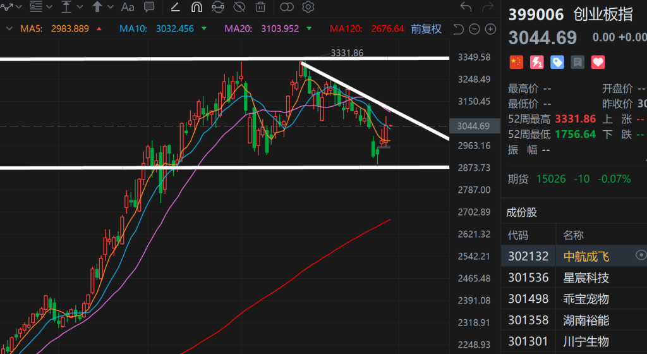The image size is (647, 354).
Task: Click the blue price tag icon
Action: (557, 62)
